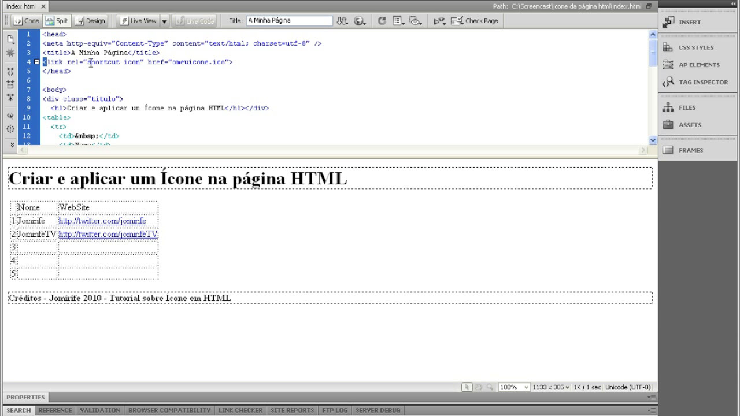Screen dimensions: 740x416
Task: Close the index.html document tab
Action: click(x=43, y=6)
